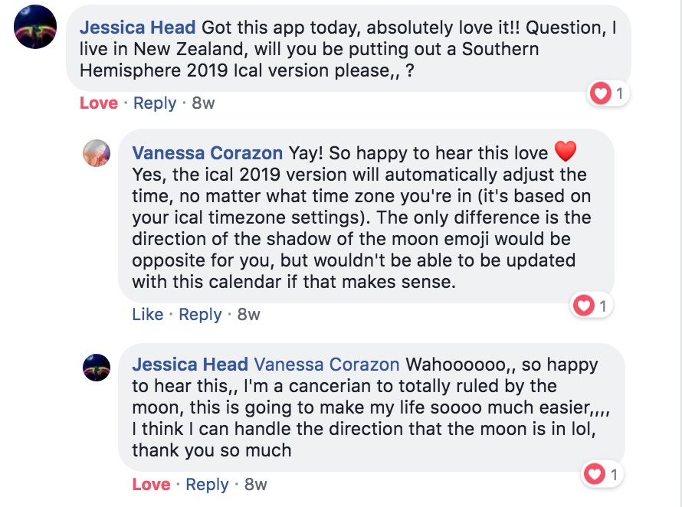Open 8w timestamp of first comment
Image resolution: width=682 pixels, height=507 pixels.
[203, 103]
